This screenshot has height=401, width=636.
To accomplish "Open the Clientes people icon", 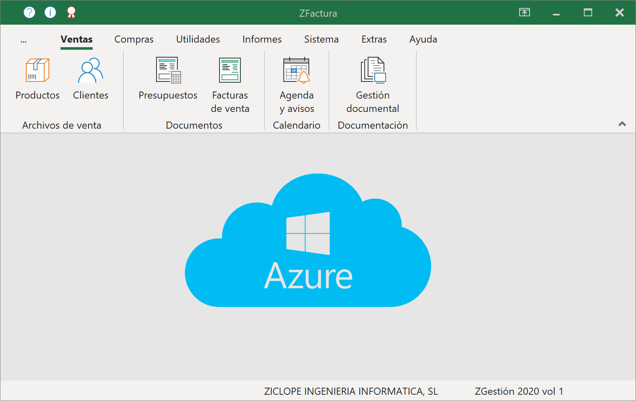I will click(x=91, y=70).
